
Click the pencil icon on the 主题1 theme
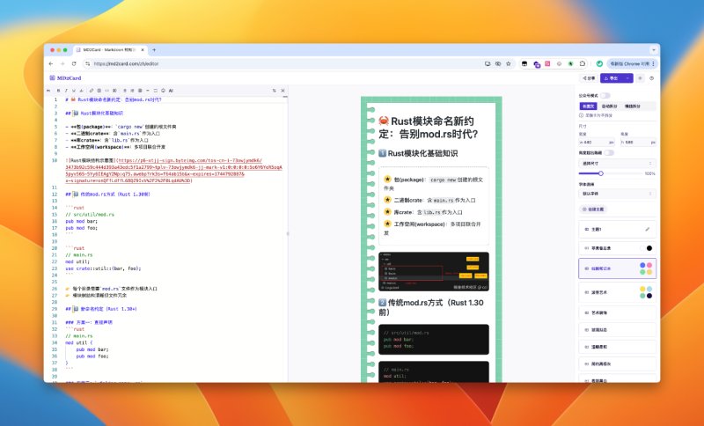click(648, 230)
